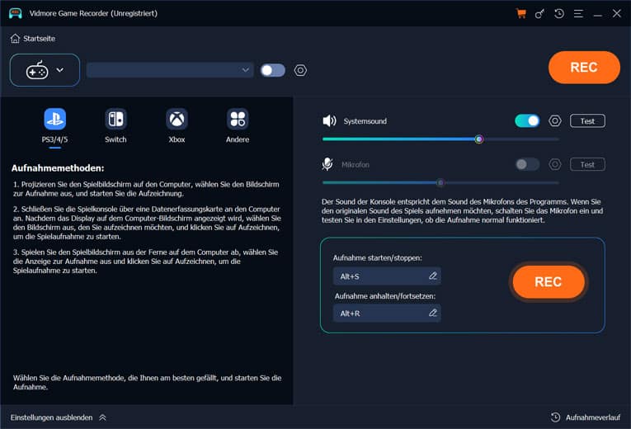Click the Test button for Systemsound
The image size is (631, 429).
click(x=587, y=121)
